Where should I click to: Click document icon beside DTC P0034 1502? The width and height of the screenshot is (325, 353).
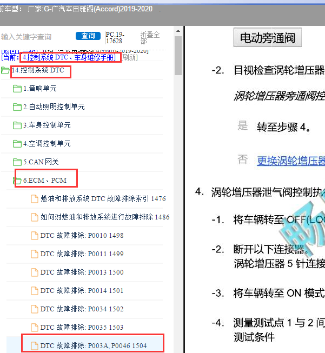tap(35, 309)
